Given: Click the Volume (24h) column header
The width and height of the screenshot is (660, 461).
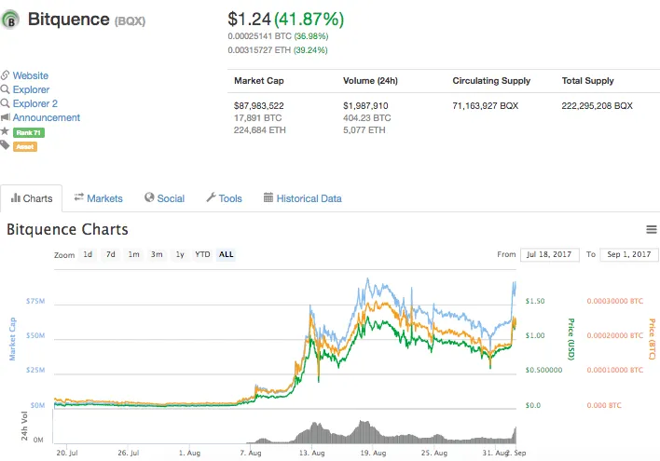Looking at the screenshot, I should (x=370, y=81).
